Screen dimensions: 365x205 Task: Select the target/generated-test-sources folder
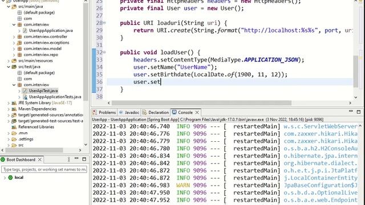click(x=51, y=121)
